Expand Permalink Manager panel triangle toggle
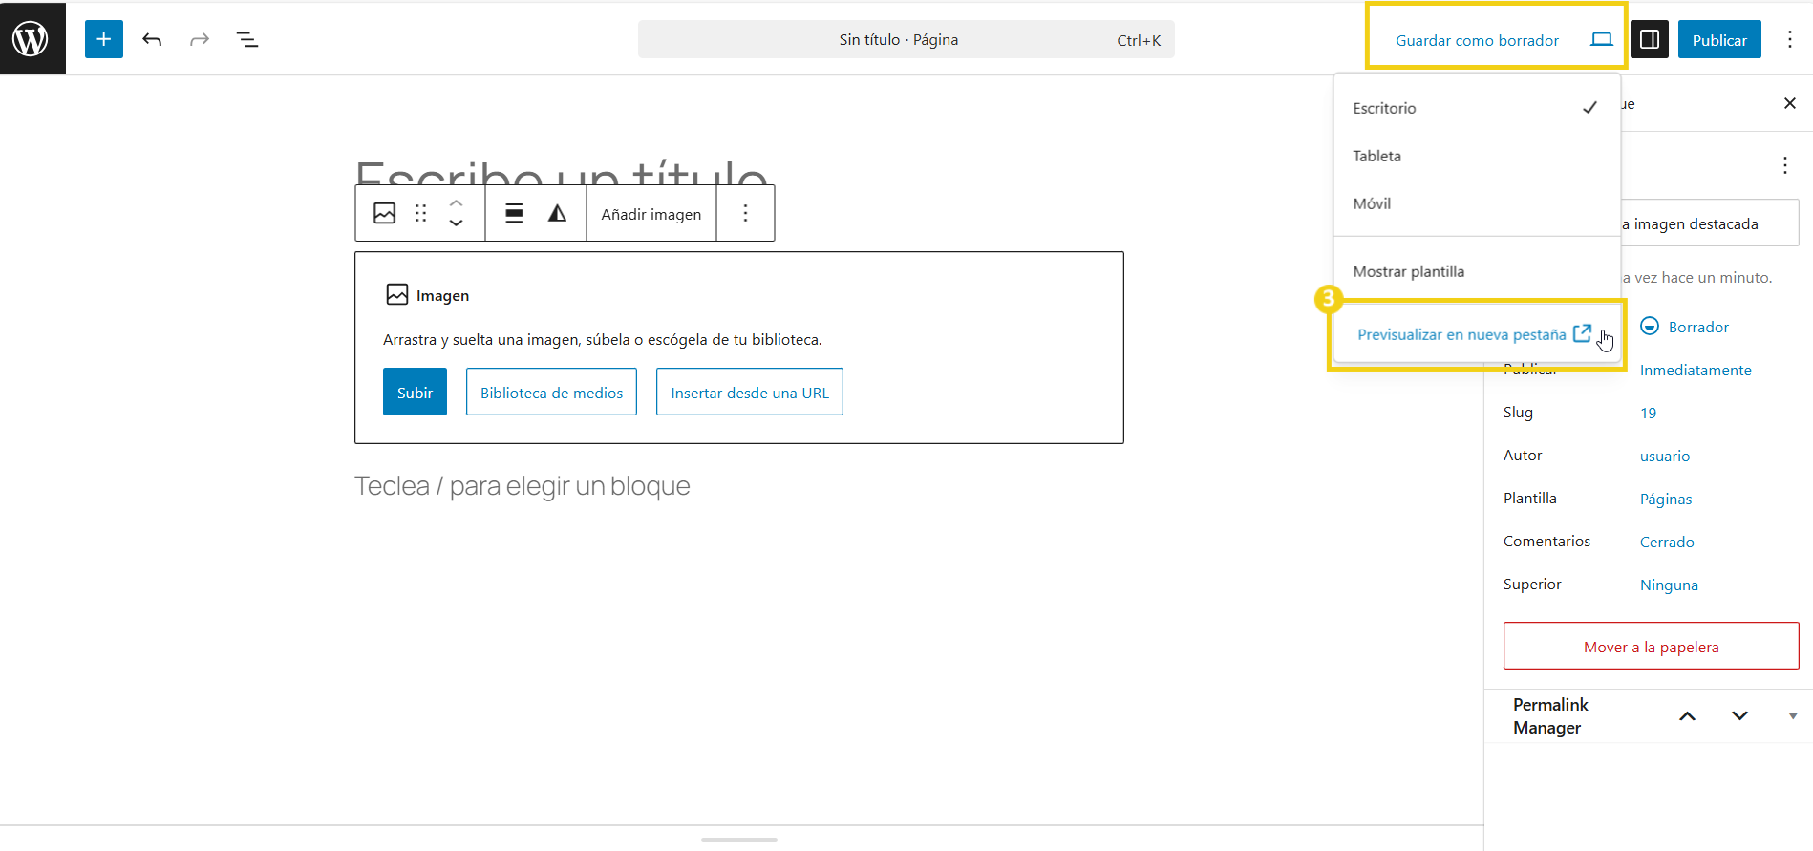 tap(1792, 715)
